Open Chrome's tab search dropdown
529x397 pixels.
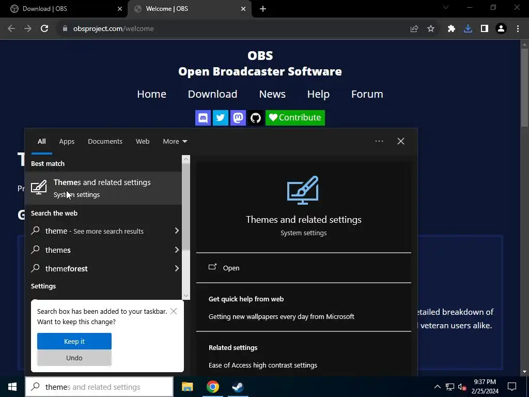(446, 7)
